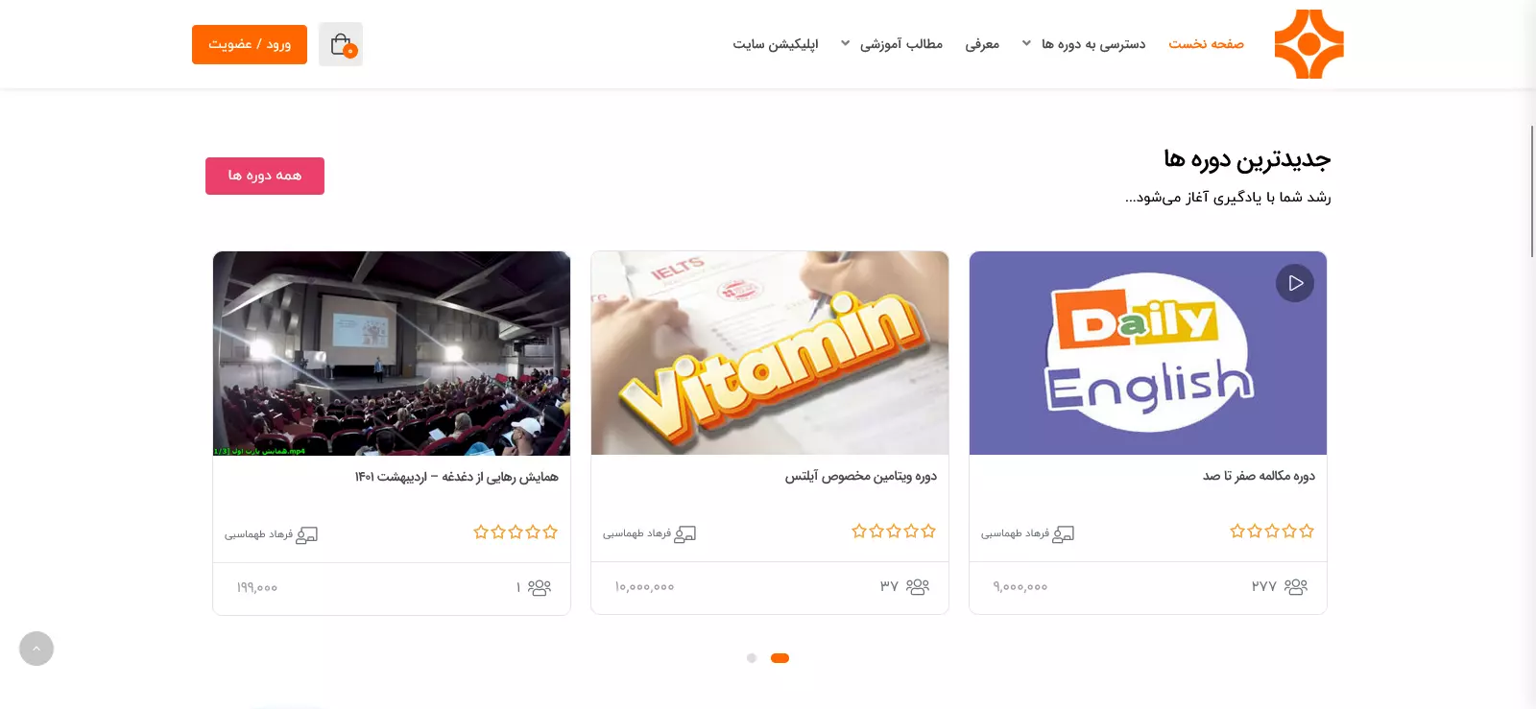The image size is (1536, 709).
Task: Click the star rating on seminar card
Action: [x=516, y=532]
